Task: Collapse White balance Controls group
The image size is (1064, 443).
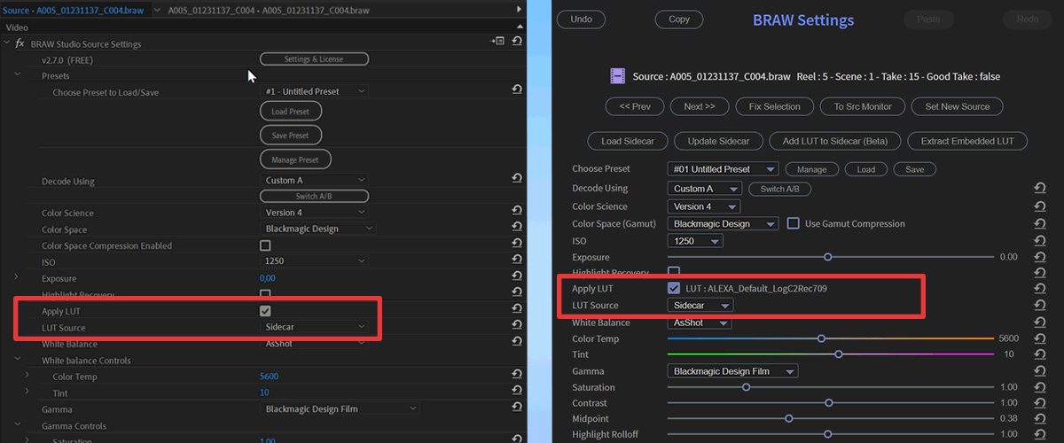Action: [18, 360]
